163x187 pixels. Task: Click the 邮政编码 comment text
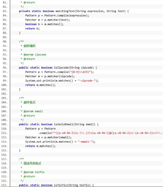click(30, 46)
